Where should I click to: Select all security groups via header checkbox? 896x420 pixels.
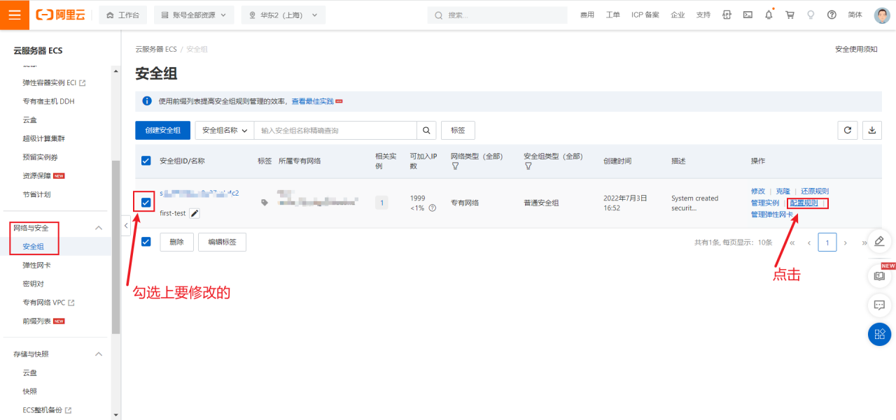[146, 160]
